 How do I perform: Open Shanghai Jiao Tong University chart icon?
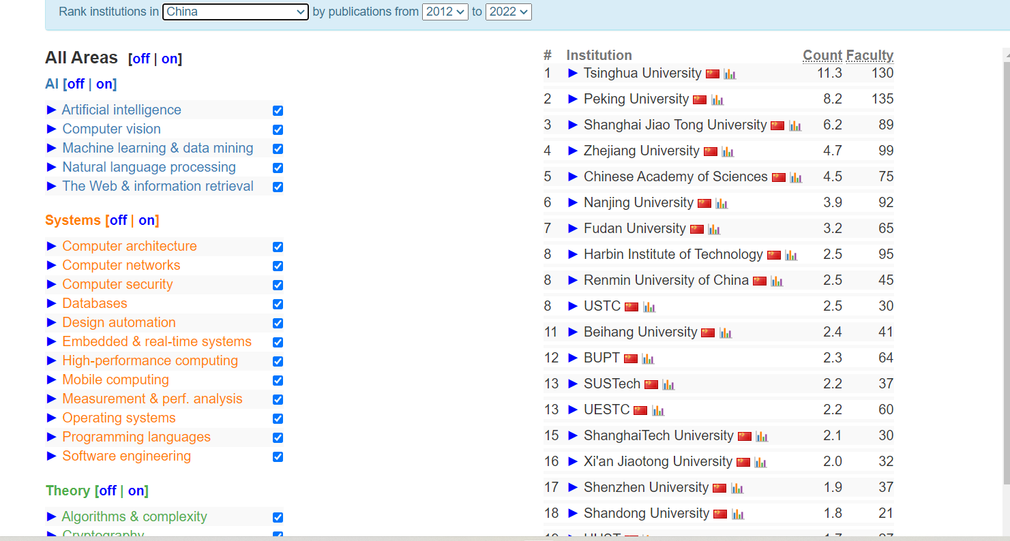pyautogui.click(x=795, y=126)
